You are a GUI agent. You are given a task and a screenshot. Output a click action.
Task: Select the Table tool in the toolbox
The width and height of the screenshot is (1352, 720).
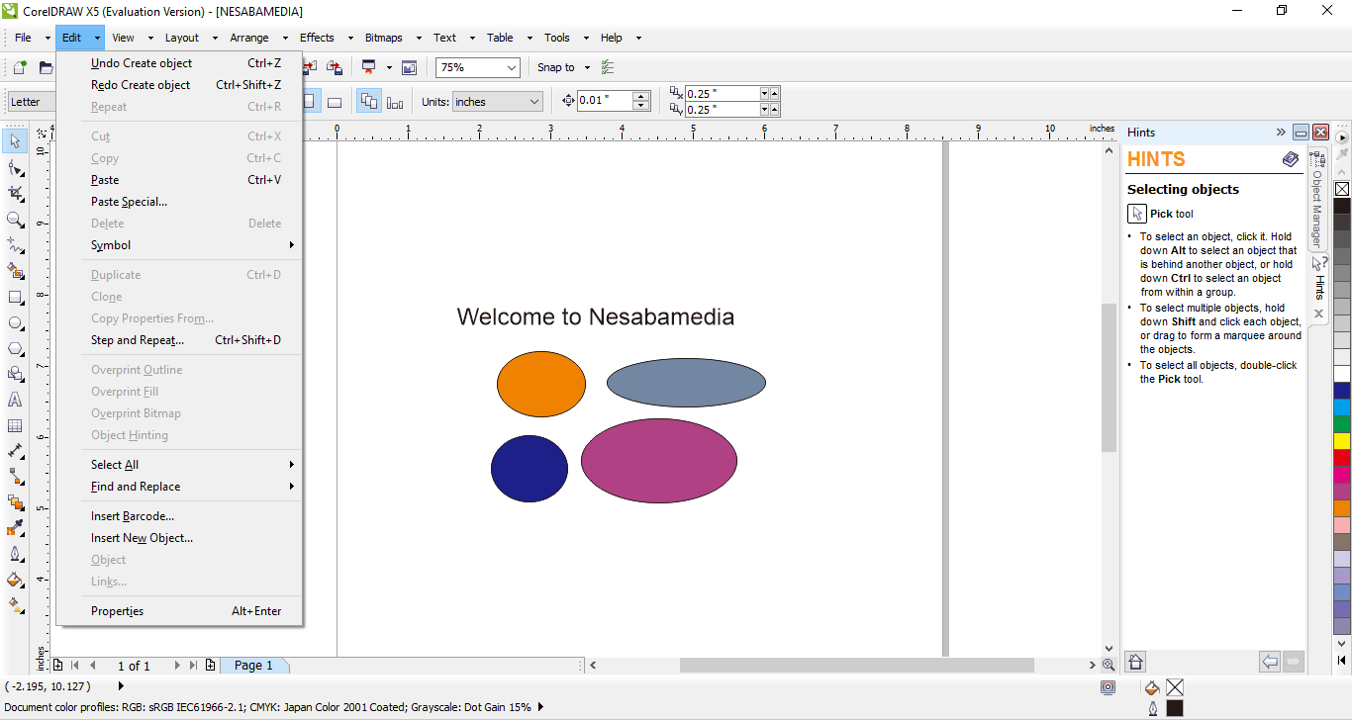pos(15,426)
